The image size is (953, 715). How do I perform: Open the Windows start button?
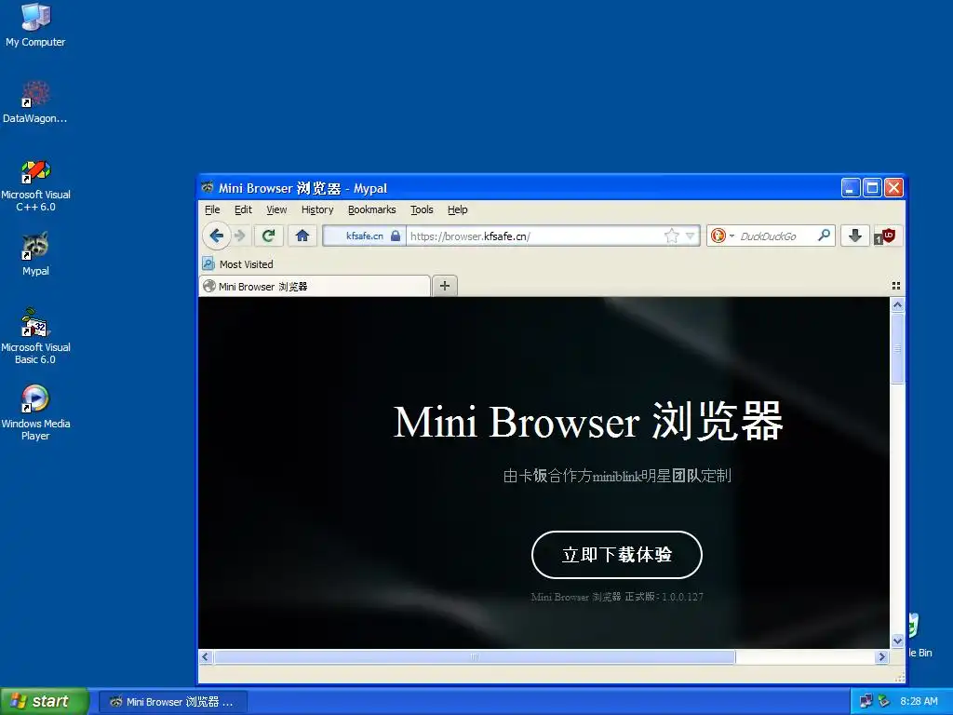point(44,701)
